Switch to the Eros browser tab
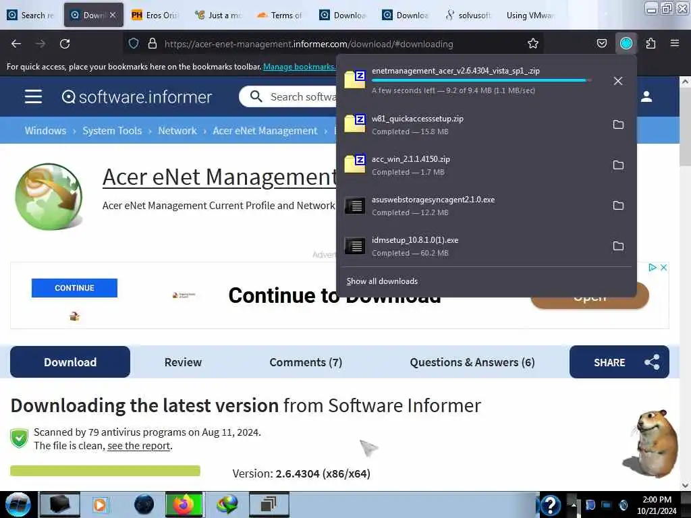Image resolution: width=691 pixels, height=518 pixels. click(155, 15)
